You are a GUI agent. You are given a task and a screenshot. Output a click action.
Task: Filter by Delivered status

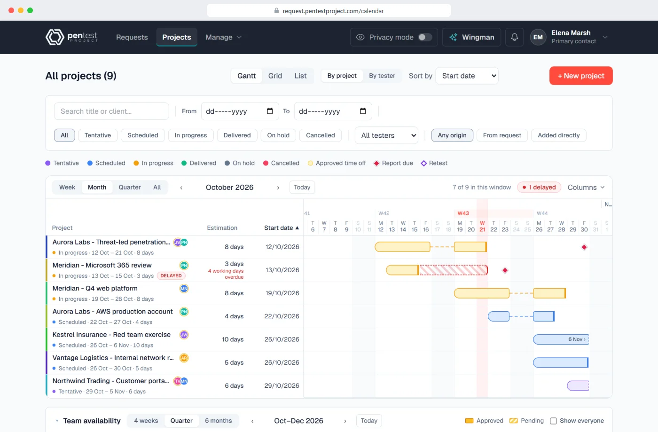tap(237, 135)
